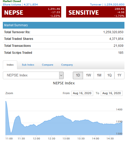Select the 1D time range button
The image size is (126, 142).
(78, 75)
